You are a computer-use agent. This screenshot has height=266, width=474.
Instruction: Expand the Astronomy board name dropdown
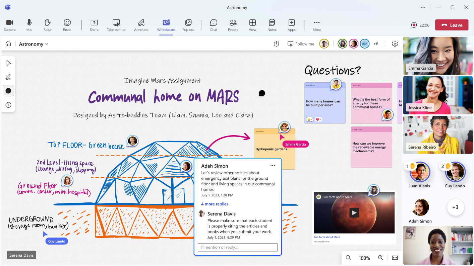click(47, 44)
